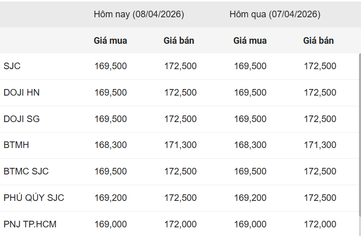This screenshot has height=236, width=361.
Task: Click yesterday's "Giá mua" column header
Action: pyautogui.click(x=250, y=41)
